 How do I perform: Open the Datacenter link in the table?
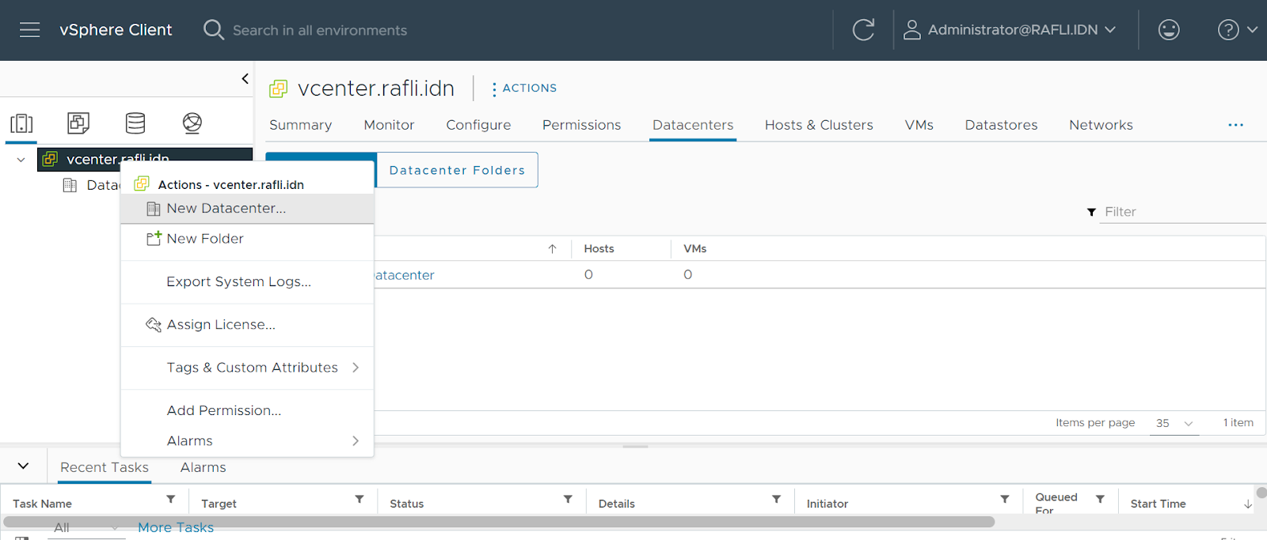tap(404, 275)
